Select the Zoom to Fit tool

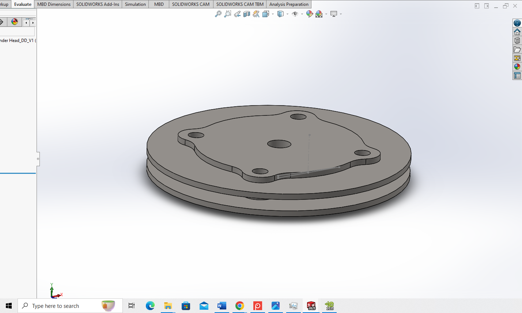[218, 14]
